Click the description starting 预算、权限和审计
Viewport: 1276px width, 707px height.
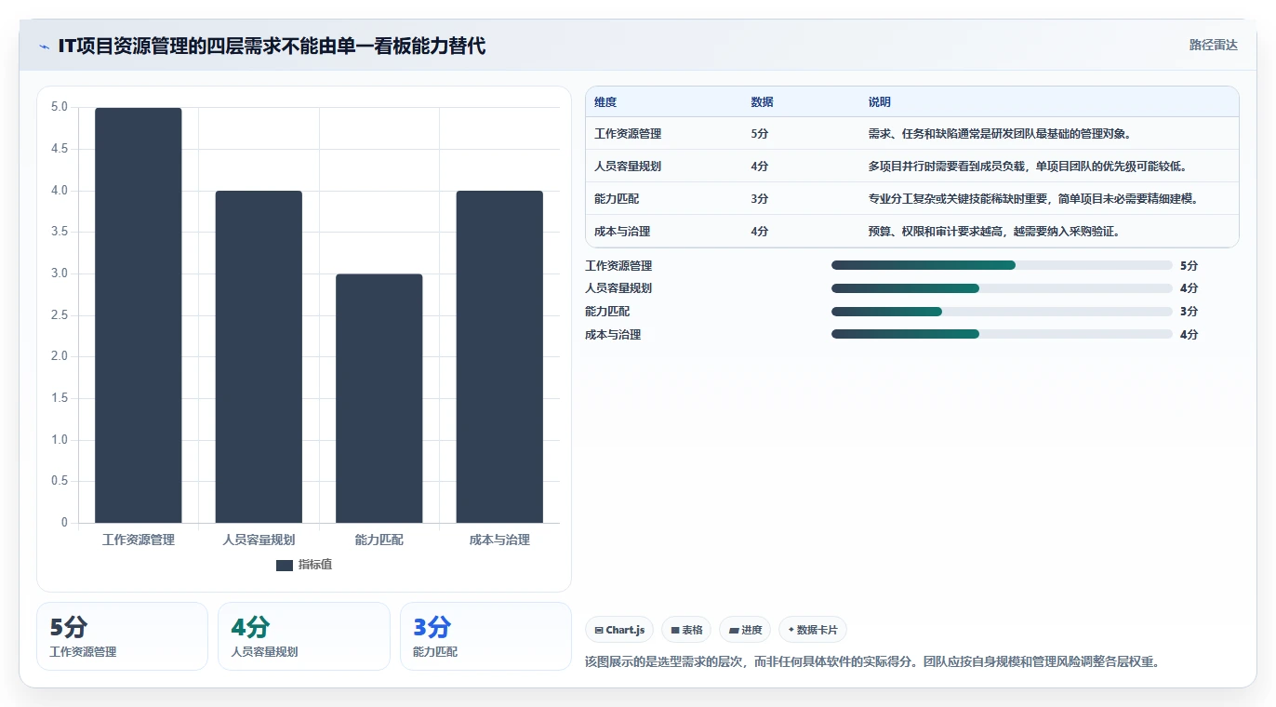tap(994, 232)
